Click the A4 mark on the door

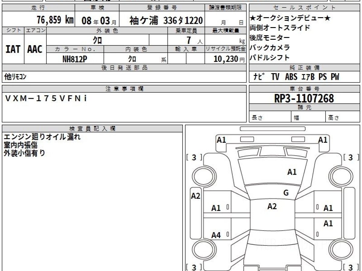216,235
